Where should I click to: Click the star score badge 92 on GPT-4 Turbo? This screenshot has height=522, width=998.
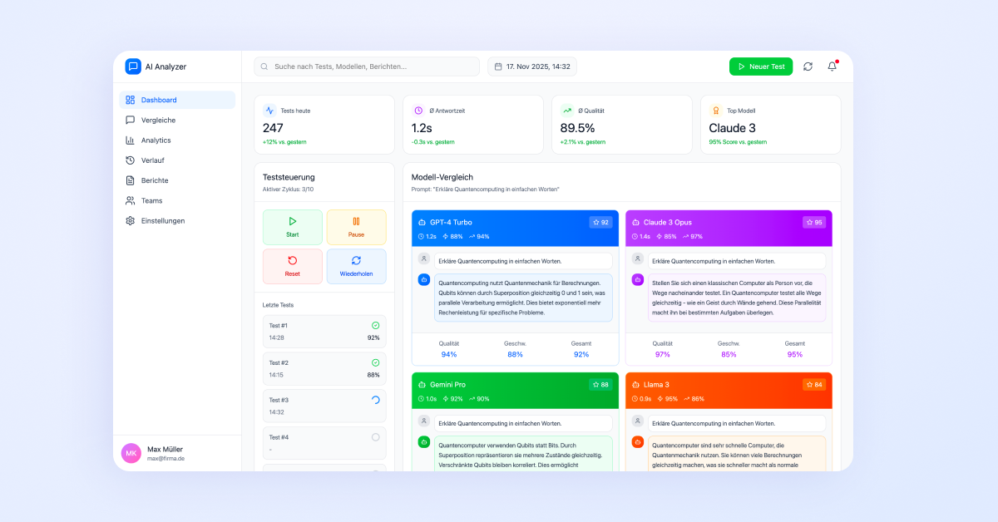point(600,222)
